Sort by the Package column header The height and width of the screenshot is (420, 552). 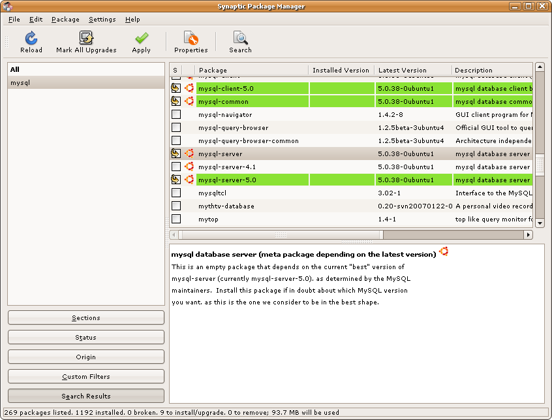coord(252,70)
